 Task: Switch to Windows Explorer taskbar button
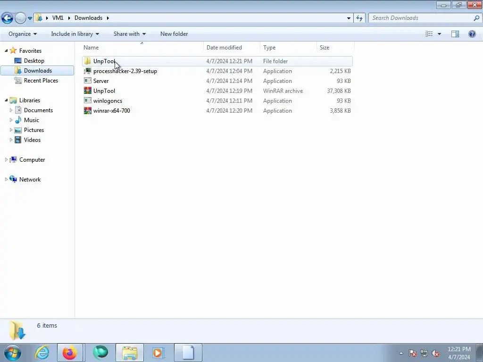130,353
